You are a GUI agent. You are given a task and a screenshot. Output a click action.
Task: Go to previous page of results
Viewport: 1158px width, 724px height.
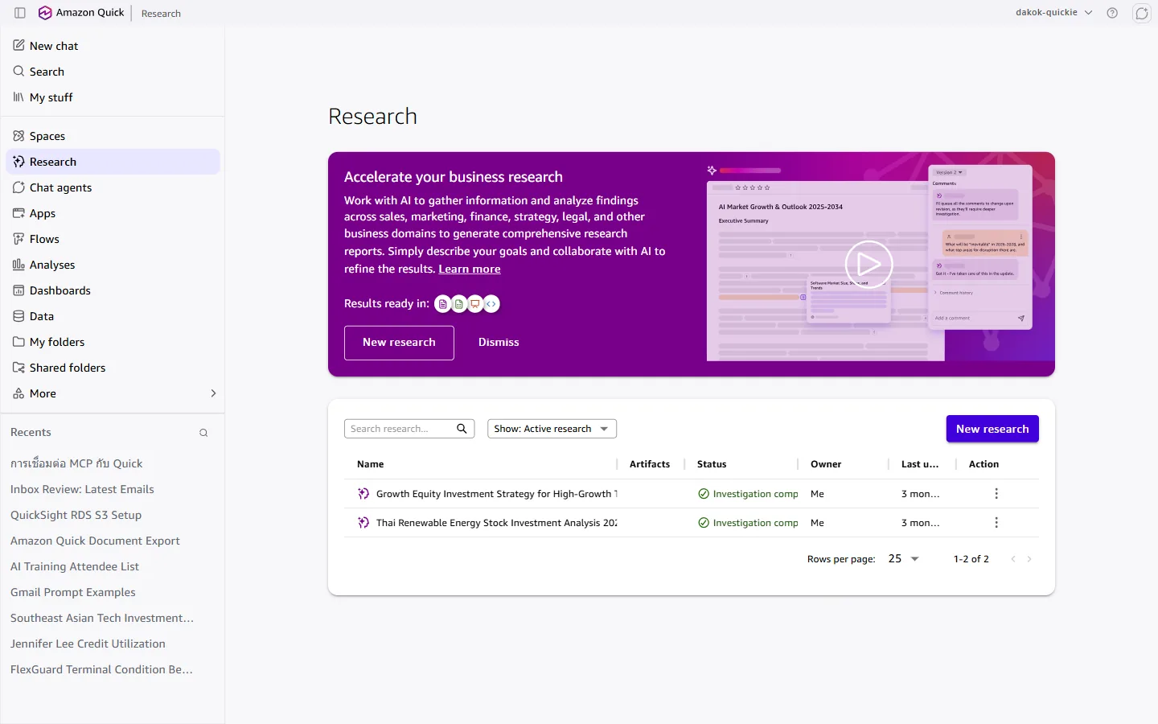pos(1013,559)
